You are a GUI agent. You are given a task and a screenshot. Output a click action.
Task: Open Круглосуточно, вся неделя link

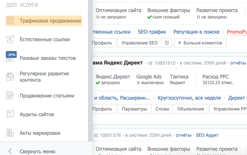[189, 98]
